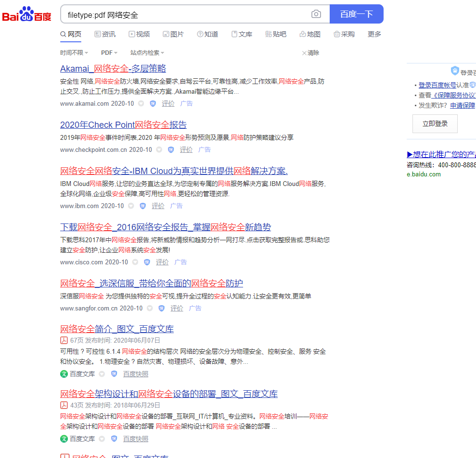
Task: Open the 时间不限 time filter dropdown
Action: [74, 53]
